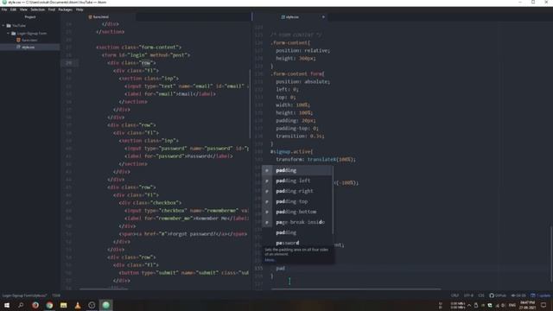Open the taskbar clock and date

(x=527, y=305)
